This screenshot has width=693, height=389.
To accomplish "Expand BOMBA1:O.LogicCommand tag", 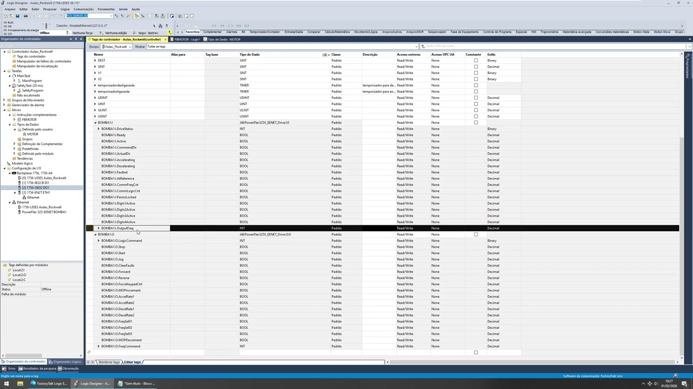I will tap(99, 240).
